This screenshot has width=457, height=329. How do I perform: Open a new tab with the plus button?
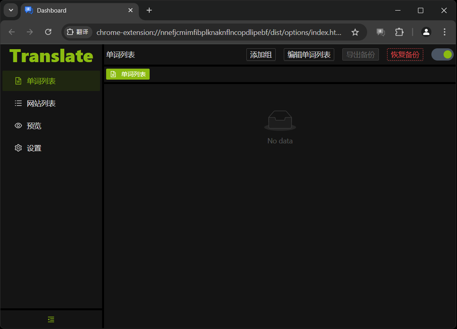coord(149,10)
